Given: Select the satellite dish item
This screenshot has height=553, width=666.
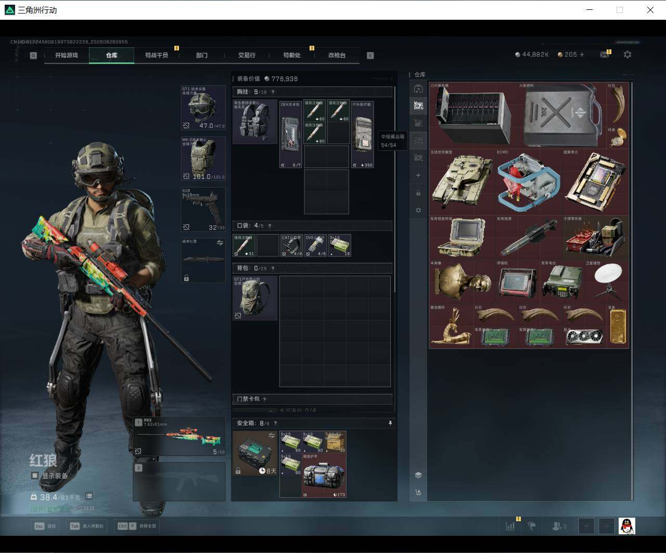Looking at the screenshot, I should point(606,282).
